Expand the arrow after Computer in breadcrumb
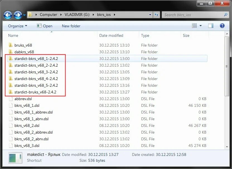 [61, 15]
